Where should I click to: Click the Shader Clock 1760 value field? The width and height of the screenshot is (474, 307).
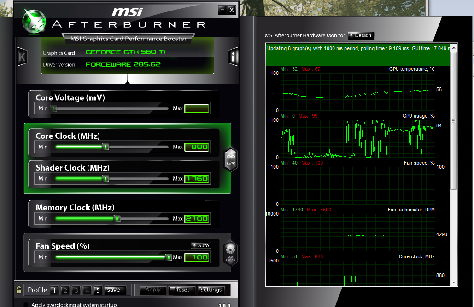(x=197, y=178)
